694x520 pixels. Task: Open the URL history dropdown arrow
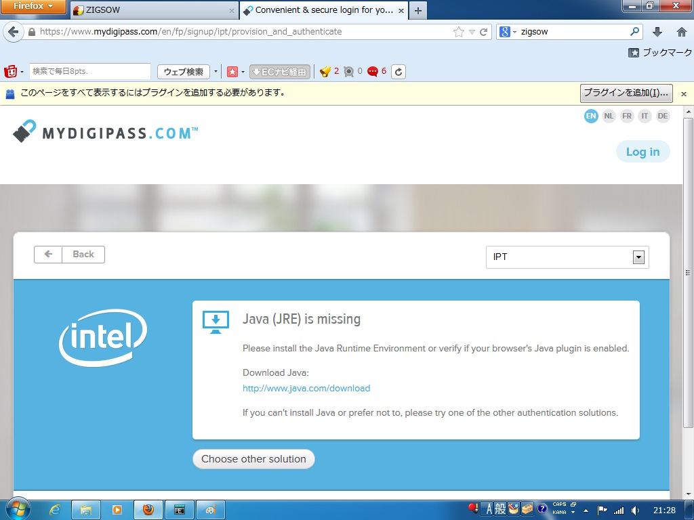tap(472, 32)
